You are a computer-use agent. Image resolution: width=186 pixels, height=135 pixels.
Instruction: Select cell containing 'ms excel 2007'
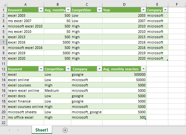(25, 21)
